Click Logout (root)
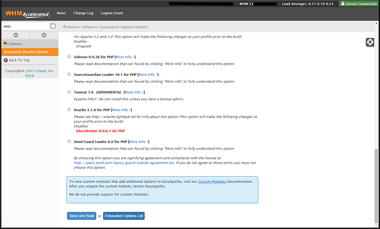The image size is (380, 229). tap(112, 13)
